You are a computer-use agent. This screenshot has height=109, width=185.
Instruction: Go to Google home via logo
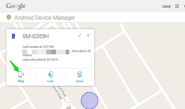[x=16, y=6]
